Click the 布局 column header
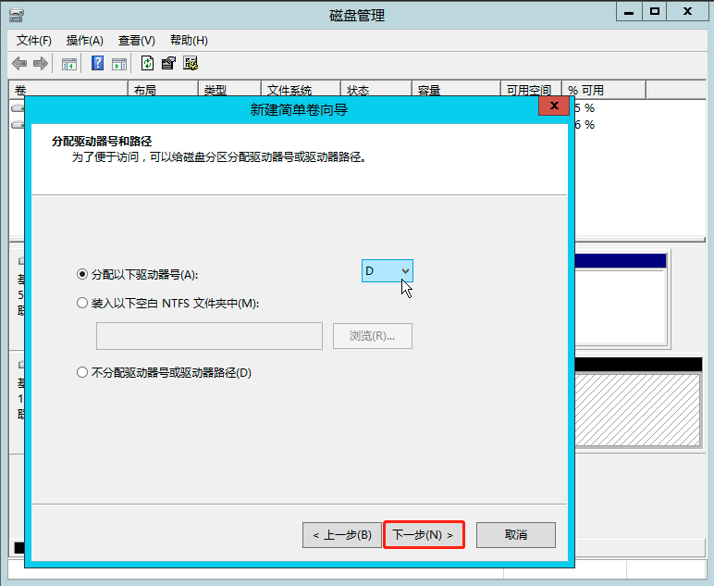Viewport: 714px width, 586px height. (163, 90)
